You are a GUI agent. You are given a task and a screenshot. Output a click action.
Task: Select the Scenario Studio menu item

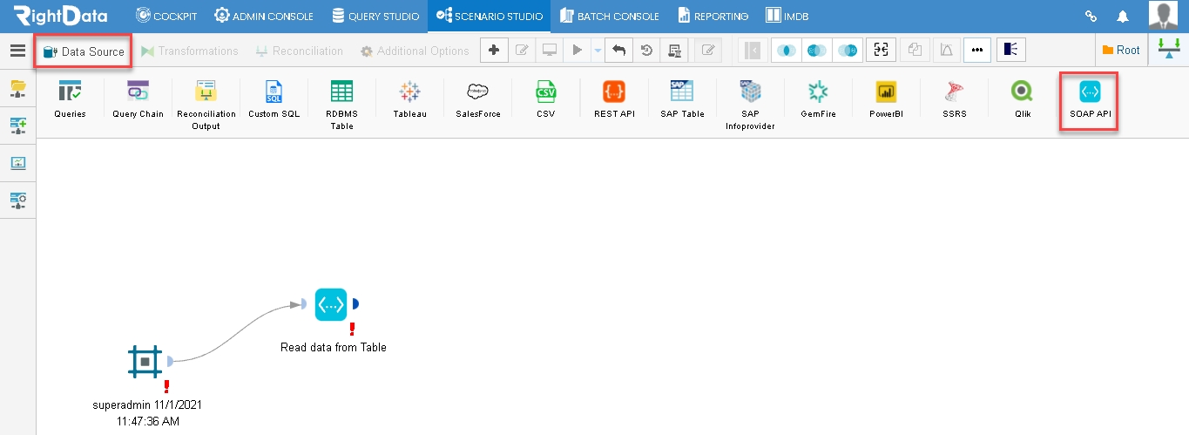coord(490,16)
